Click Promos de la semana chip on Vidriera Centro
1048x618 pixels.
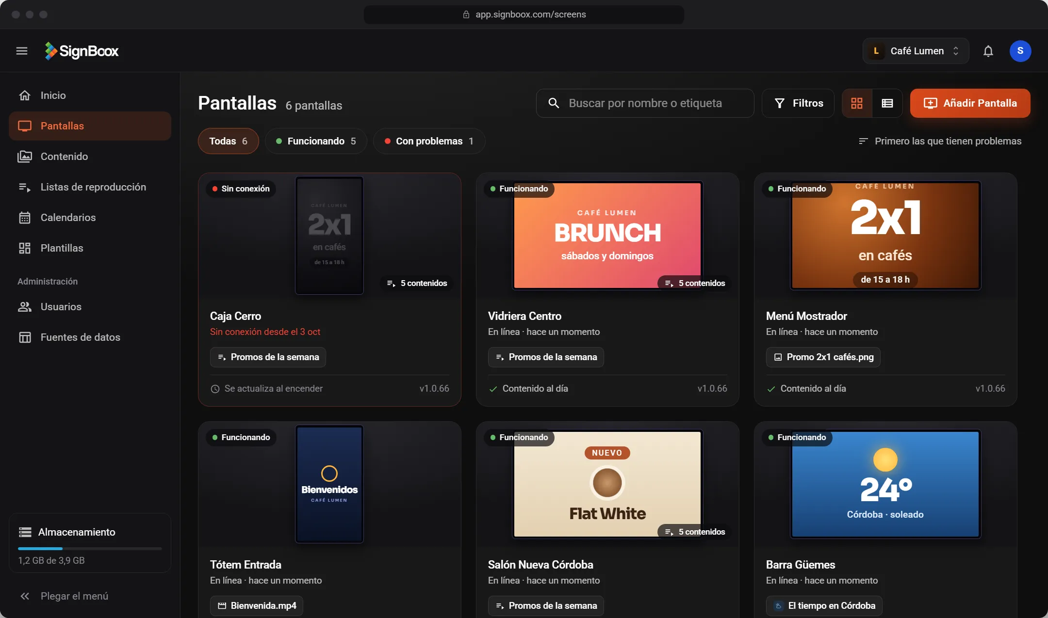click(x=546, y=357)
